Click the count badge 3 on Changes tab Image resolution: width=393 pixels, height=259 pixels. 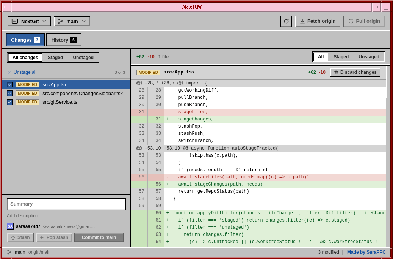(x=37, y=40)
